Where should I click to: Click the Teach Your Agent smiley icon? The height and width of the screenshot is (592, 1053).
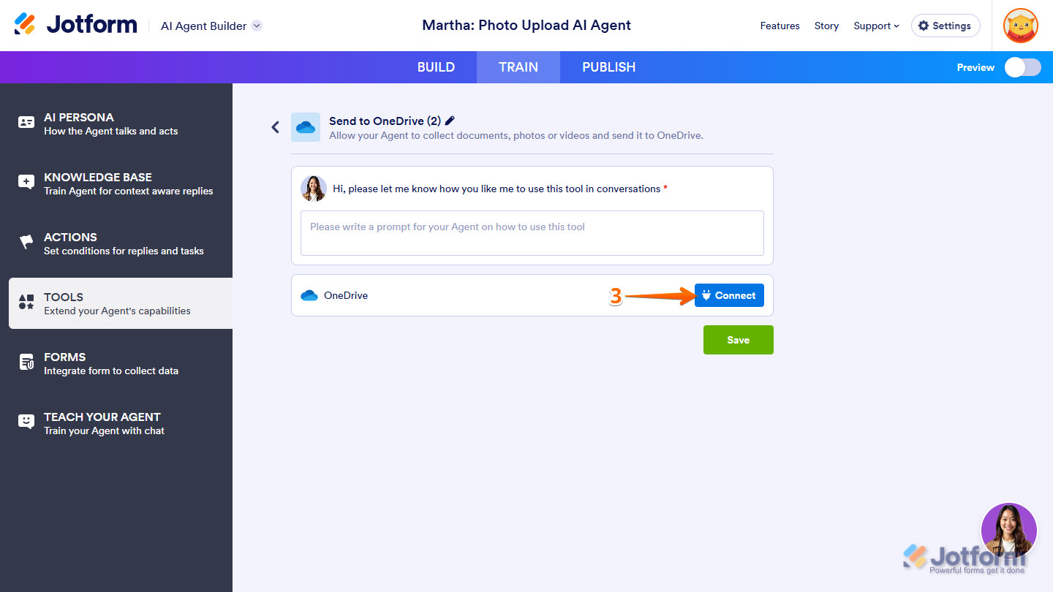[x=26, y=422]
